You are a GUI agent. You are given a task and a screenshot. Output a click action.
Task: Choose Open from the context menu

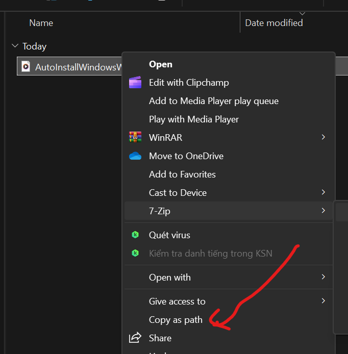160,64
